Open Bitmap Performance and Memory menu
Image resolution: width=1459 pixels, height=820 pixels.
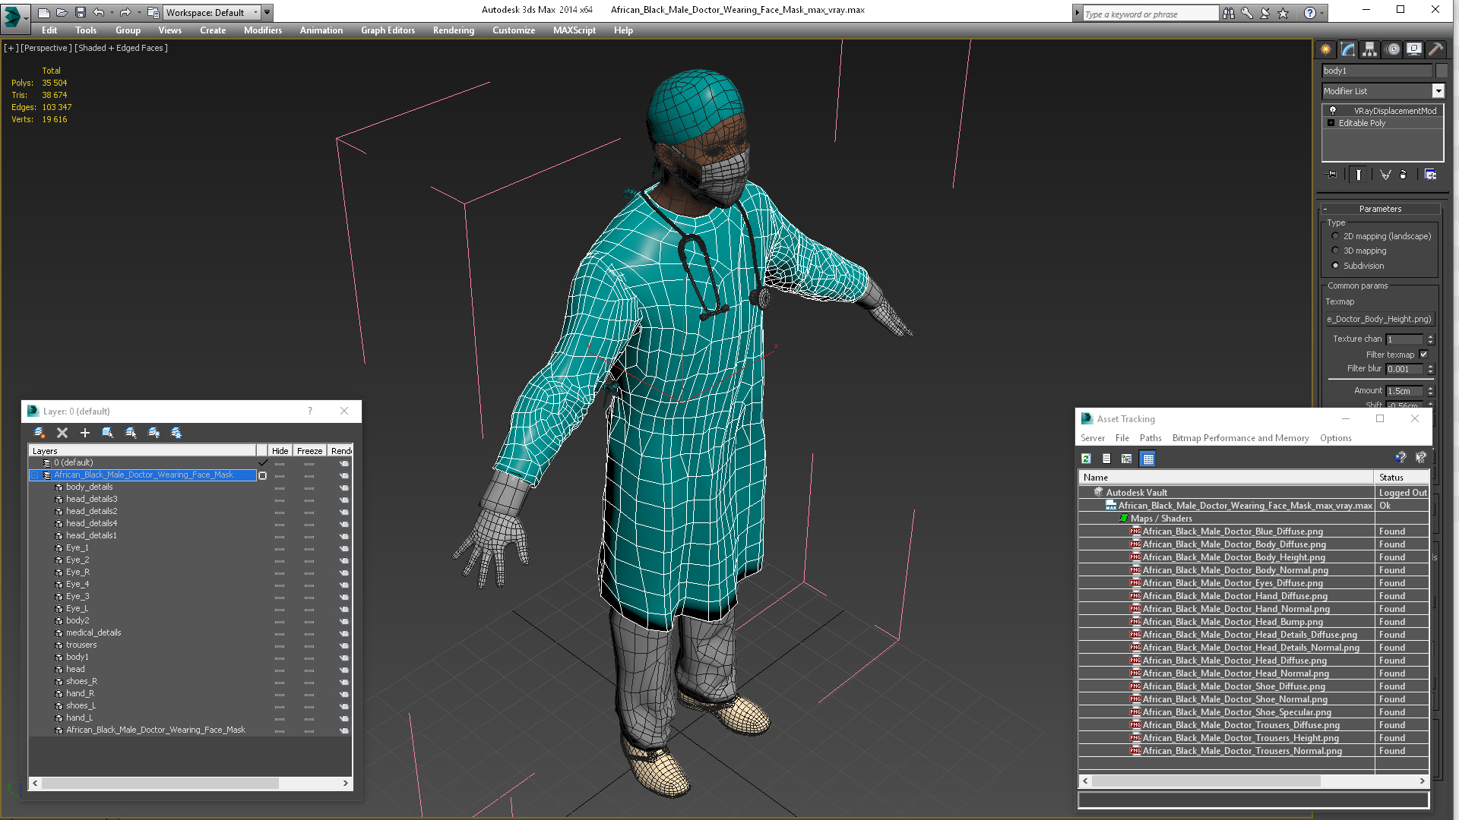point(1240,438)
